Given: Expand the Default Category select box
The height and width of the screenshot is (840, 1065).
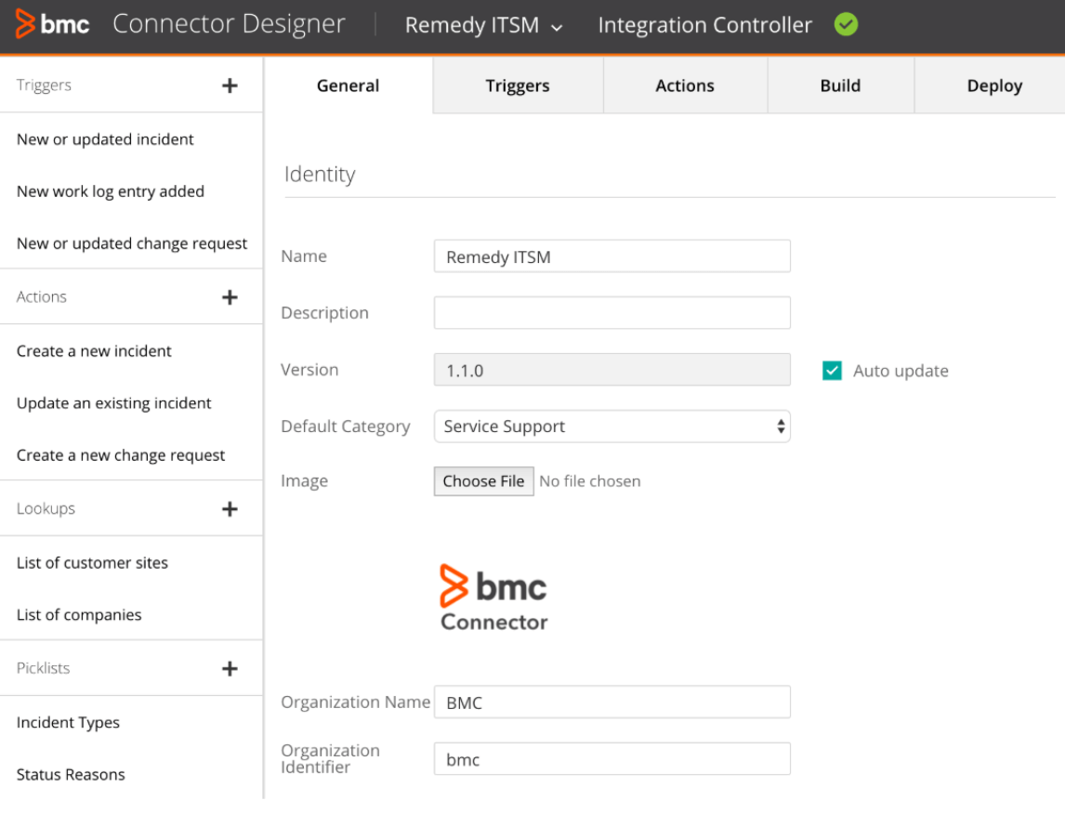Looking at the screenshot, I should pos(611,427).
